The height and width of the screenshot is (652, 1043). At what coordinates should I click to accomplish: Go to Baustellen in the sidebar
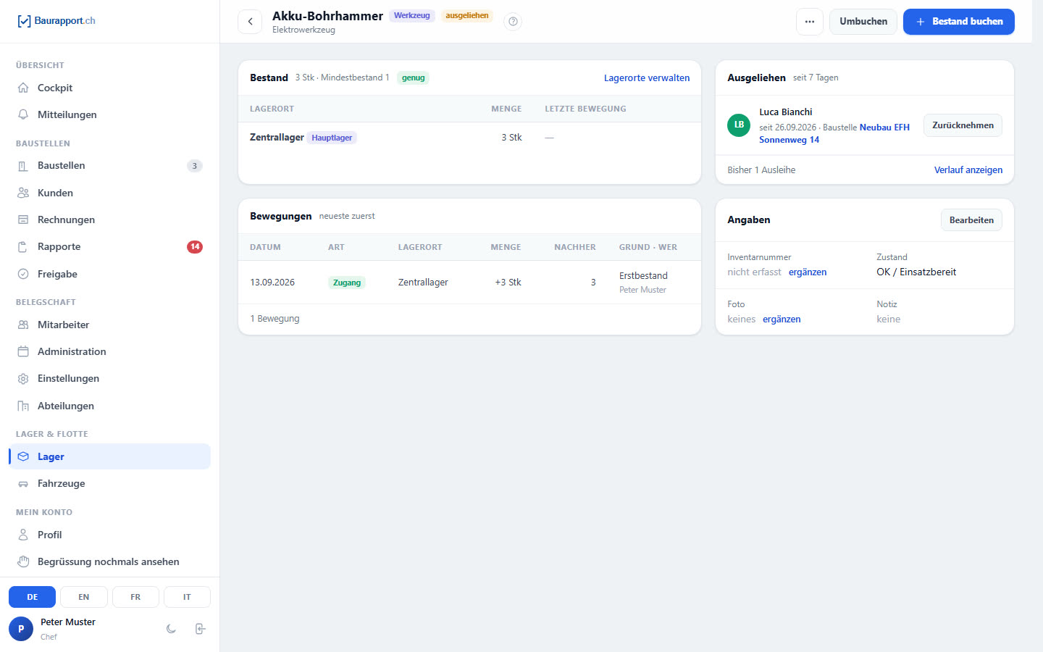pyautogui.click(x=109, y=166)
